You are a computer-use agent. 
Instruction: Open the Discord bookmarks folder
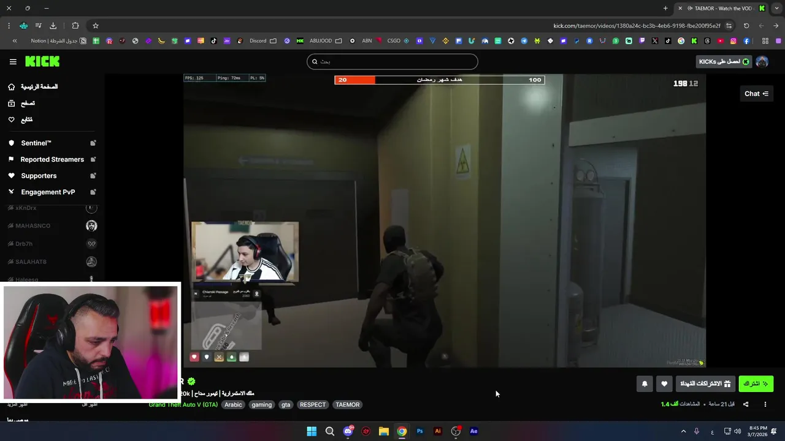pyautogui.click(x=264, y=41)
